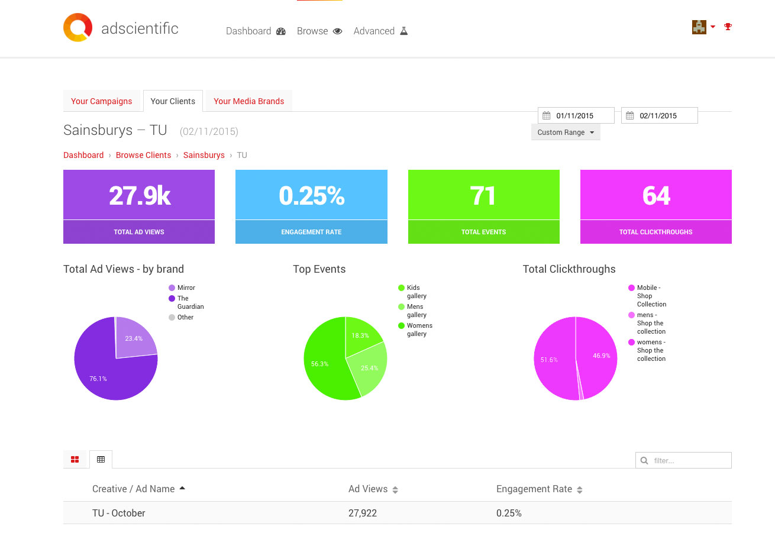Toggle Mirror legend dot in brand chart
775x549 pixels.
(x=172, y=288)
